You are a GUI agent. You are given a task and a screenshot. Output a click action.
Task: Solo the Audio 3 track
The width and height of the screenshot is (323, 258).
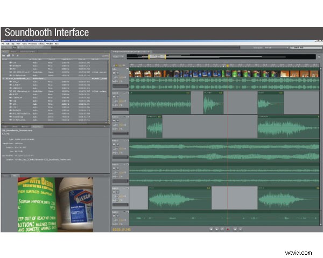pyautogui.click(x=117, y=145)
